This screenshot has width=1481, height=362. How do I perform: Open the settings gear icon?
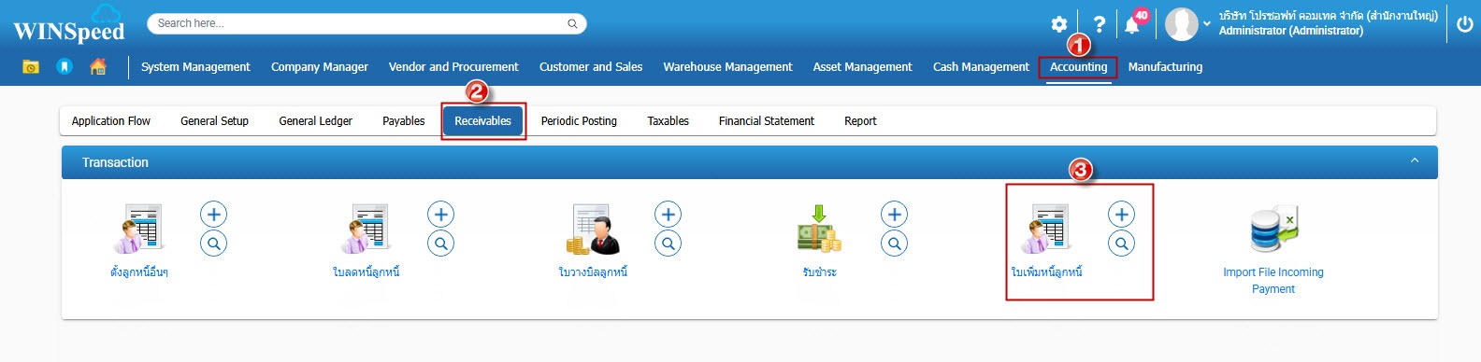[x=1058, y=24]
